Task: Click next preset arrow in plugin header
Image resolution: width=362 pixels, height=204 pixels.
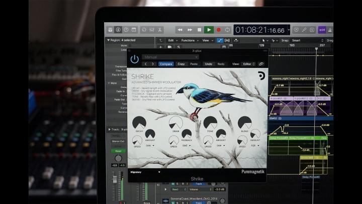Action: click(153, 64)
